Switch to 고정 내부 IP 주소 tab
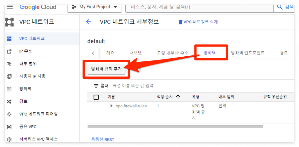Viewport: 299px width, 147px height. [x=173, y=53]
